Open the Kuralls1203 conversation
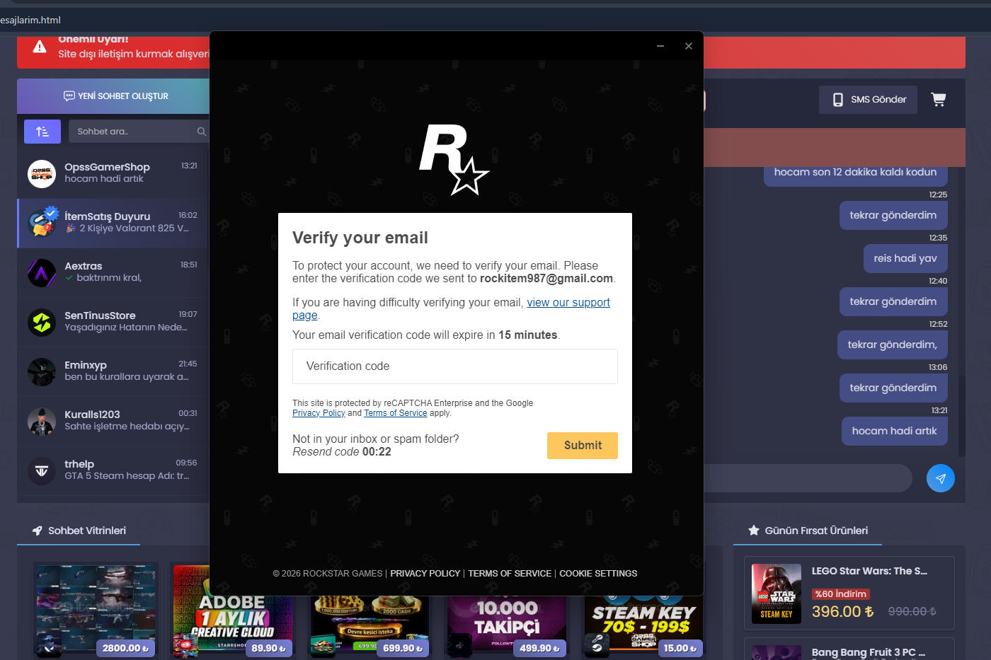 tap(113, 421)
